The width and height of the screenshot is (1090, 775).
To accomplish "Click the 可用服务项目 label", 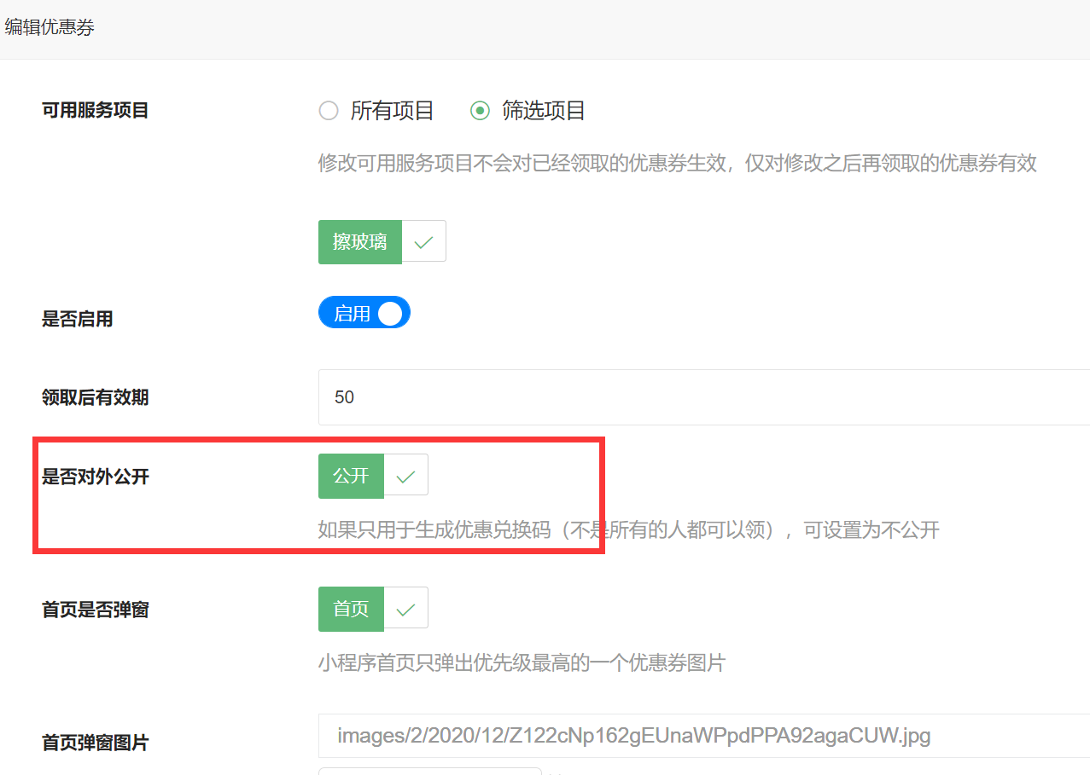I will point(96,111).
